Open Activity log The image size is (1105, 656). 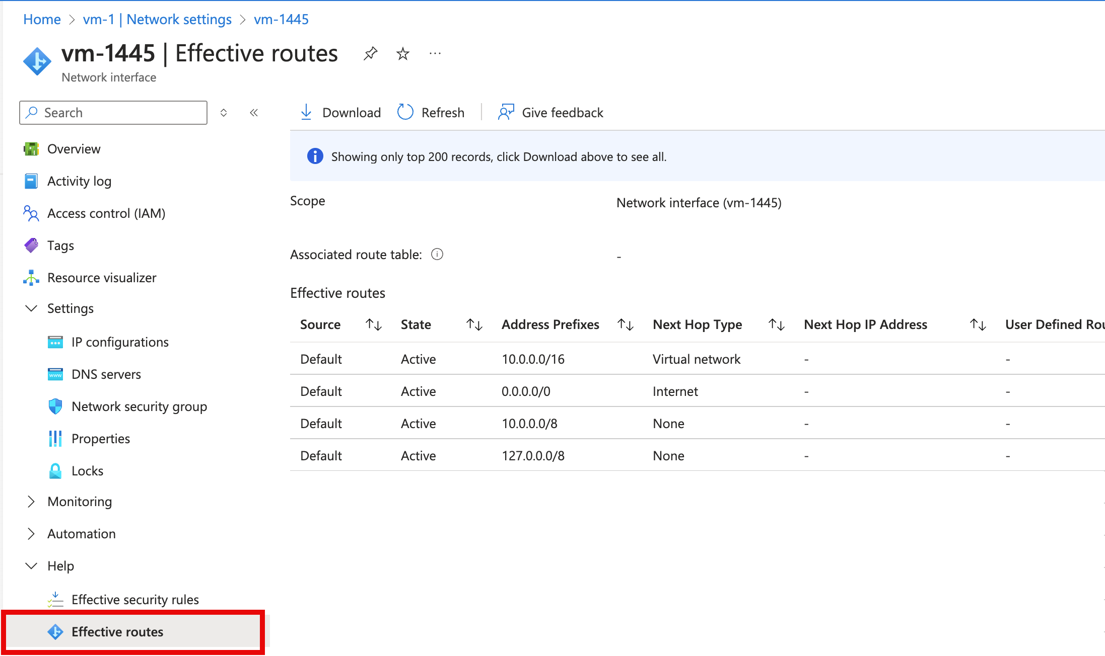[x=79, y=181]
